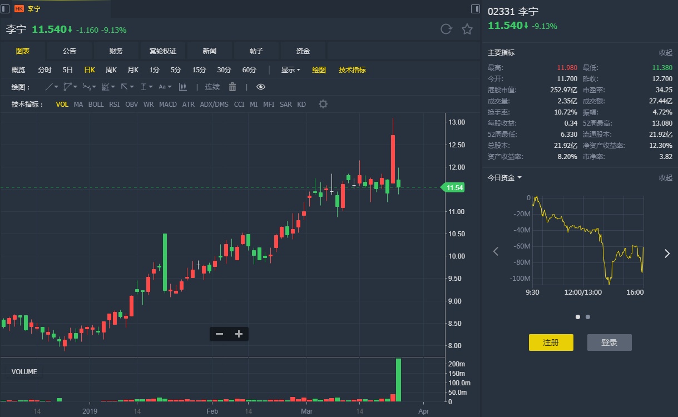Select the 日K daily candlestick period
This screenshot has width=678, height=417.
point(90,70)
